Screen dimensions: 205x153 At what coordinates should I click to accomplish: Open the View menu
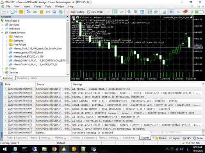17,7
